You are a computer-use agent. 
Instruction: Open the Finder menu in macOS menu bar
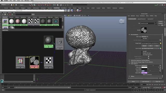click(x=6, y=1)
